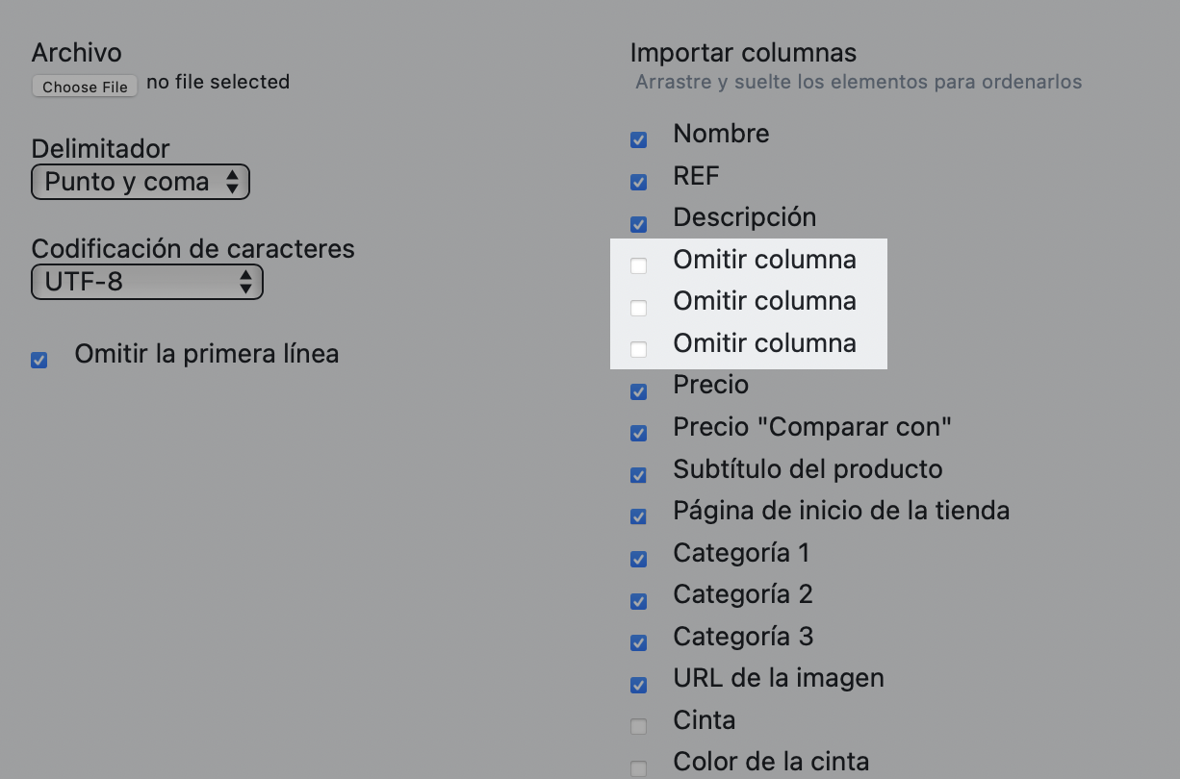
Task: Enable the Cinta column import
Action: [x=638, y=726]
